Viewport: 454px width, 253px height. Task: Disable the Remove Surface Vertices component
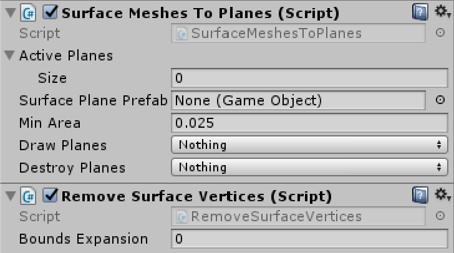click(x=49, y=196)
